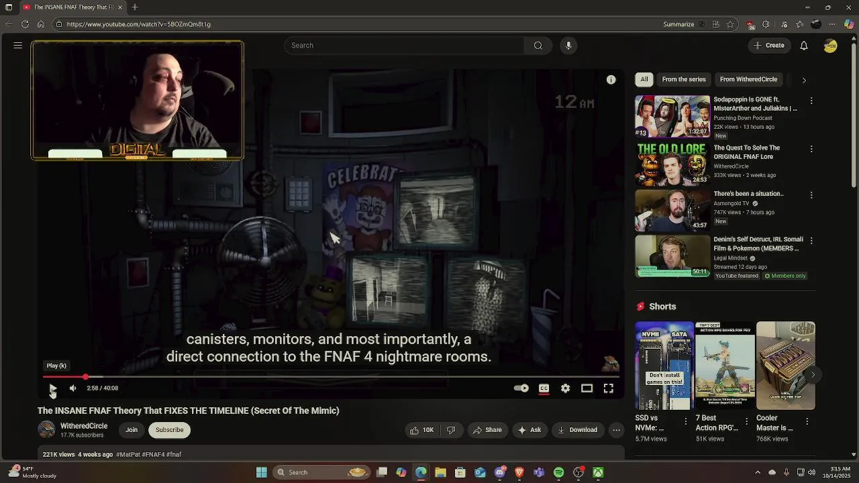Open the YouTube account avatar menu
Image resolution: width=859 pixels, height=483 pixels.
[x=831, y=45]
